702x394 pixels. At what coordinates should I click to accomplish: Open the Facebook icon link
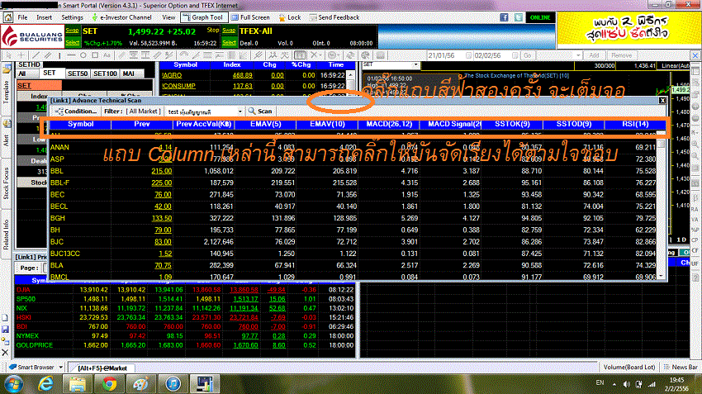[504, 17]
